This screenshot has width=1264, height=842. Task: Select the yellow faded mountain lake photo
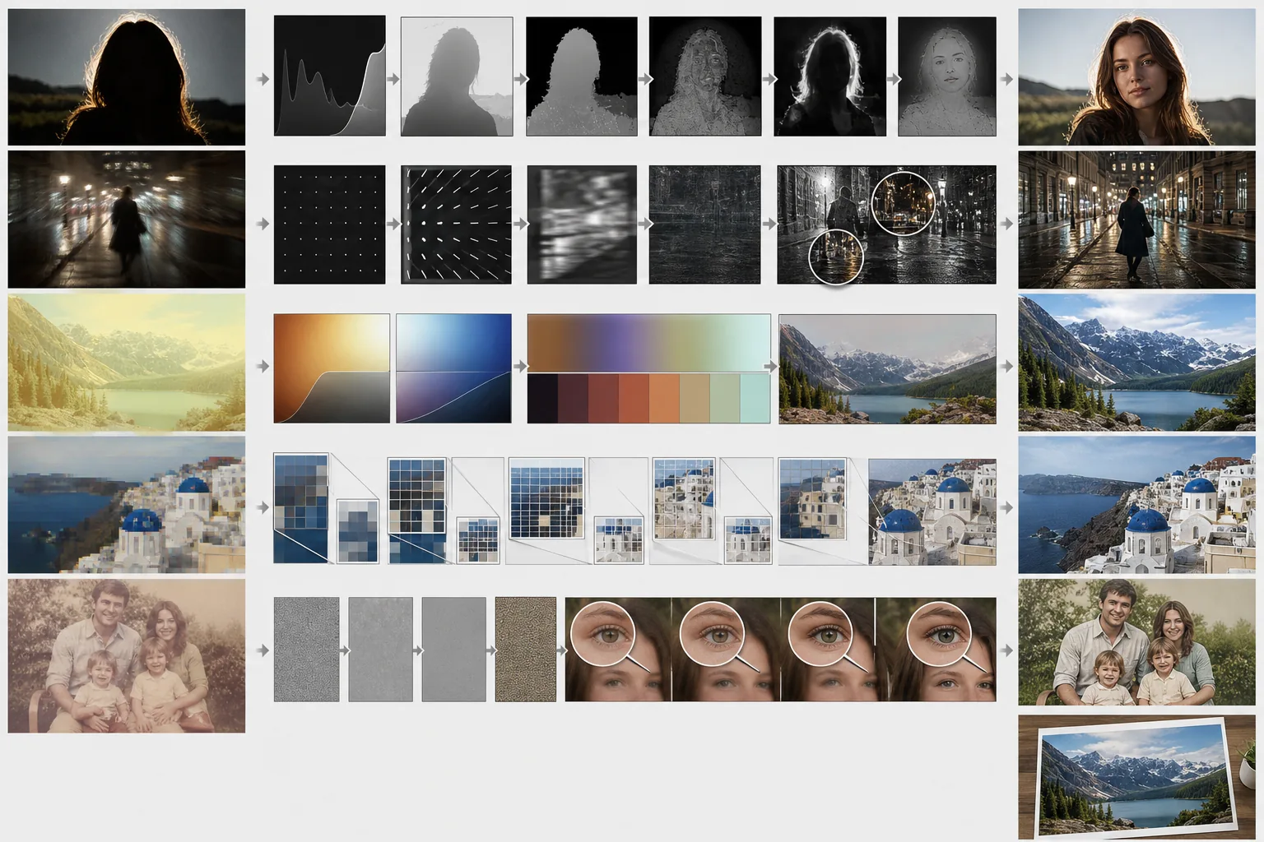point(126,363)
